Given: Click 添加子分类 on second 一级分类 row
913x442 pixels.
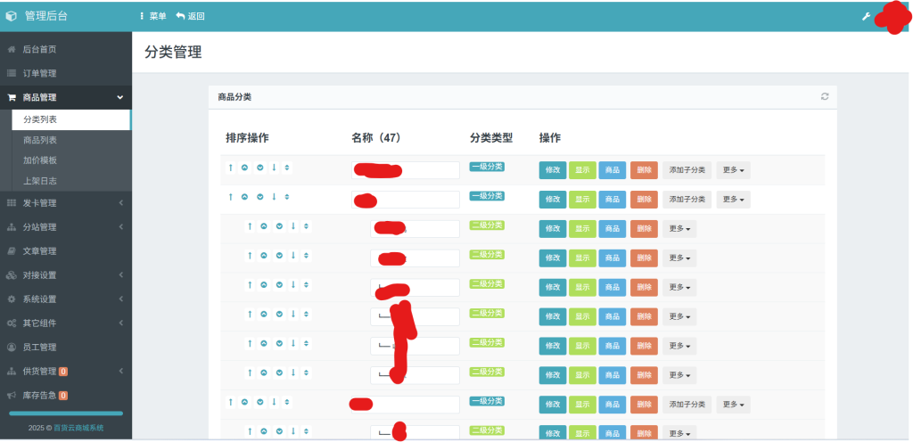Looking at the screenshot, I should pos(687,200).
